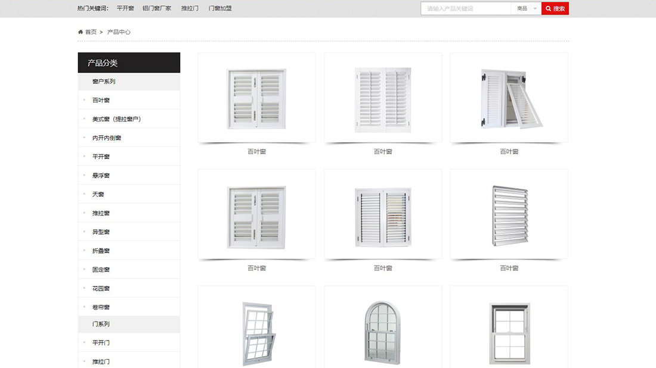Go to 折叠窗 category
Screen dimensions: 656x368
[101, 251]
